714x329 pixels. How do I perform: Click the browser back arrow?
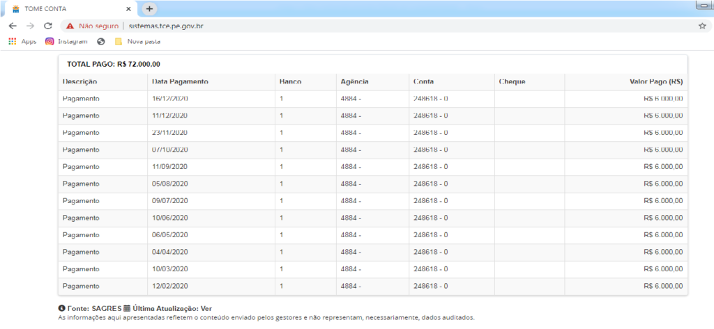click(x=13, y=26)
